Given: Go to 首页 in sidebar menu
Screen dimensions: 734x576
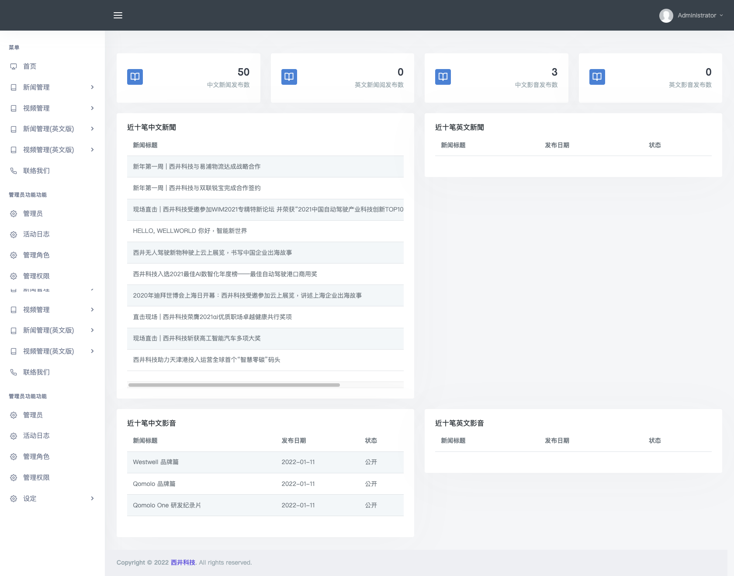Looking at the screenshot, I should point(30,66).
